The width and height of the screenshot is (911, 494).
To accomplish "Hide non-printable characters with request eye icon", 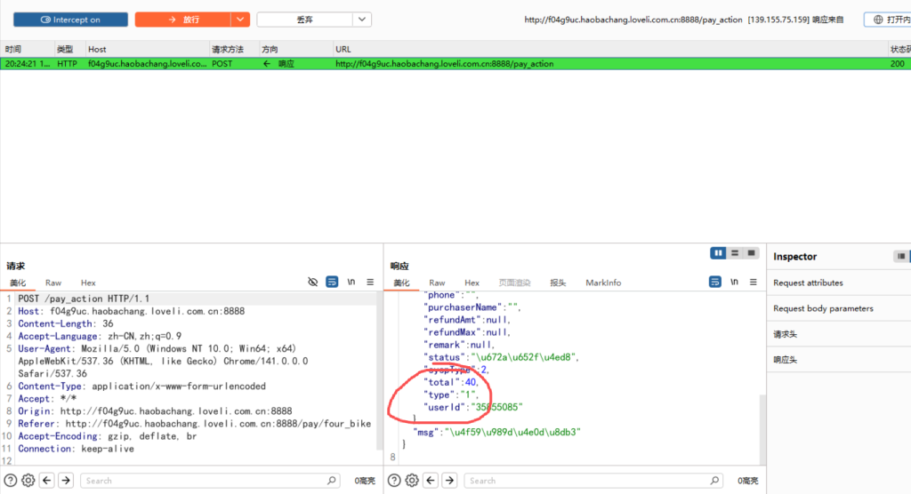I will pyautogui.click(x=312, y=282).
